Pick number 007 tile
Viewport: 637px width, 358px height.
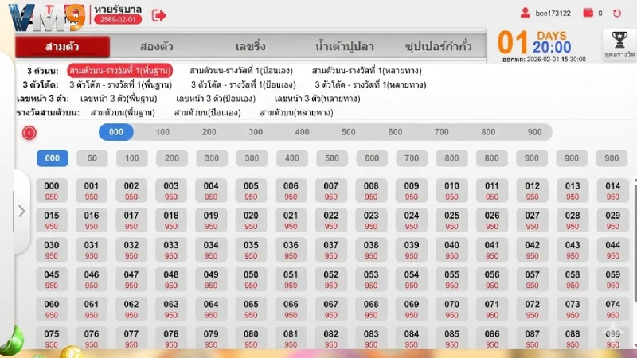coord(330,191)
